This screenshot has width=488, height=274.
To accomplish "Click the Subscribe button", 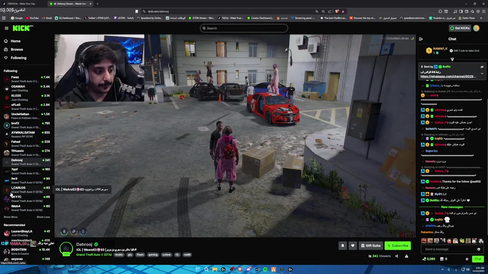I will pyautogui.click(x=398, y=246).
